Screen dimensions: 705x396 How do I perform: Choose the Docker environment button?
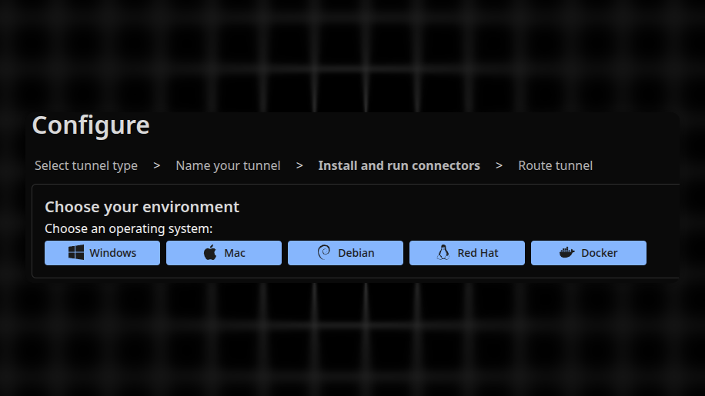pyautogui.click(x=589, y=253)
